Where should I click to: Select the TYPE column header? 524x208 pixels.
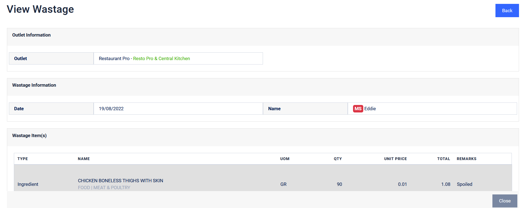tap(22, 159)
